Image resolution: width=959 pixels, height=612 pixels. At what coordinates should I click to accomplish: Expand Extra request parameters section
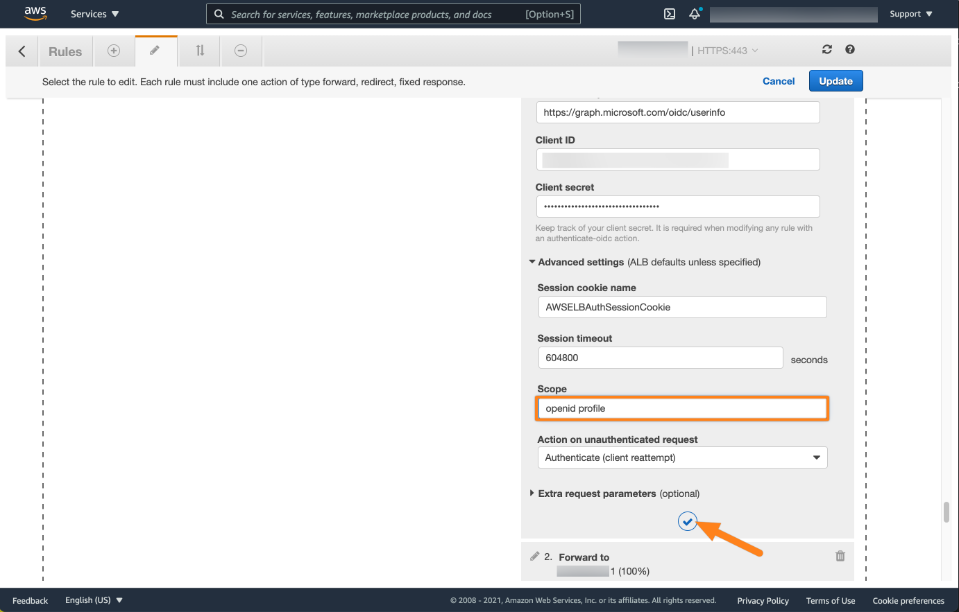(533, 493)
